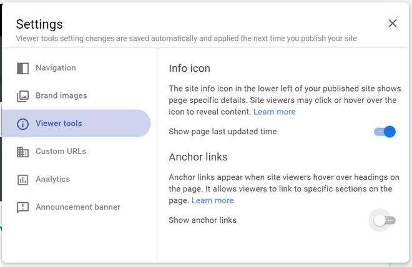Click the Custom URLs building icon

pos(23,152)
